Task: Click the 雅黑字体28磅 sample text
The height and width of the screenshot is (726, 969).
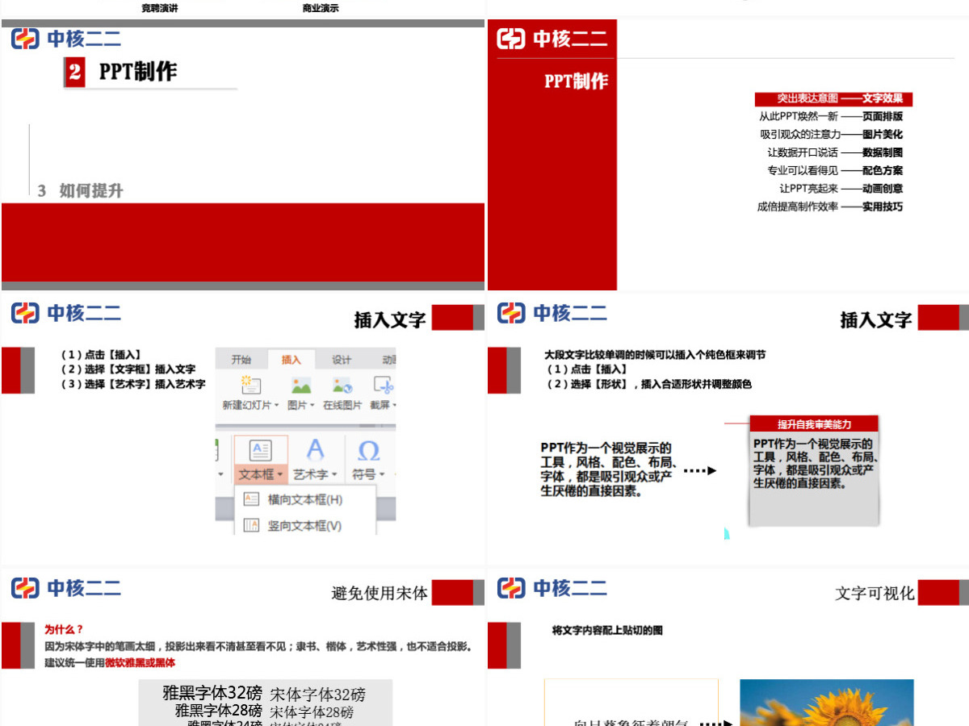Action: (218, 711)
